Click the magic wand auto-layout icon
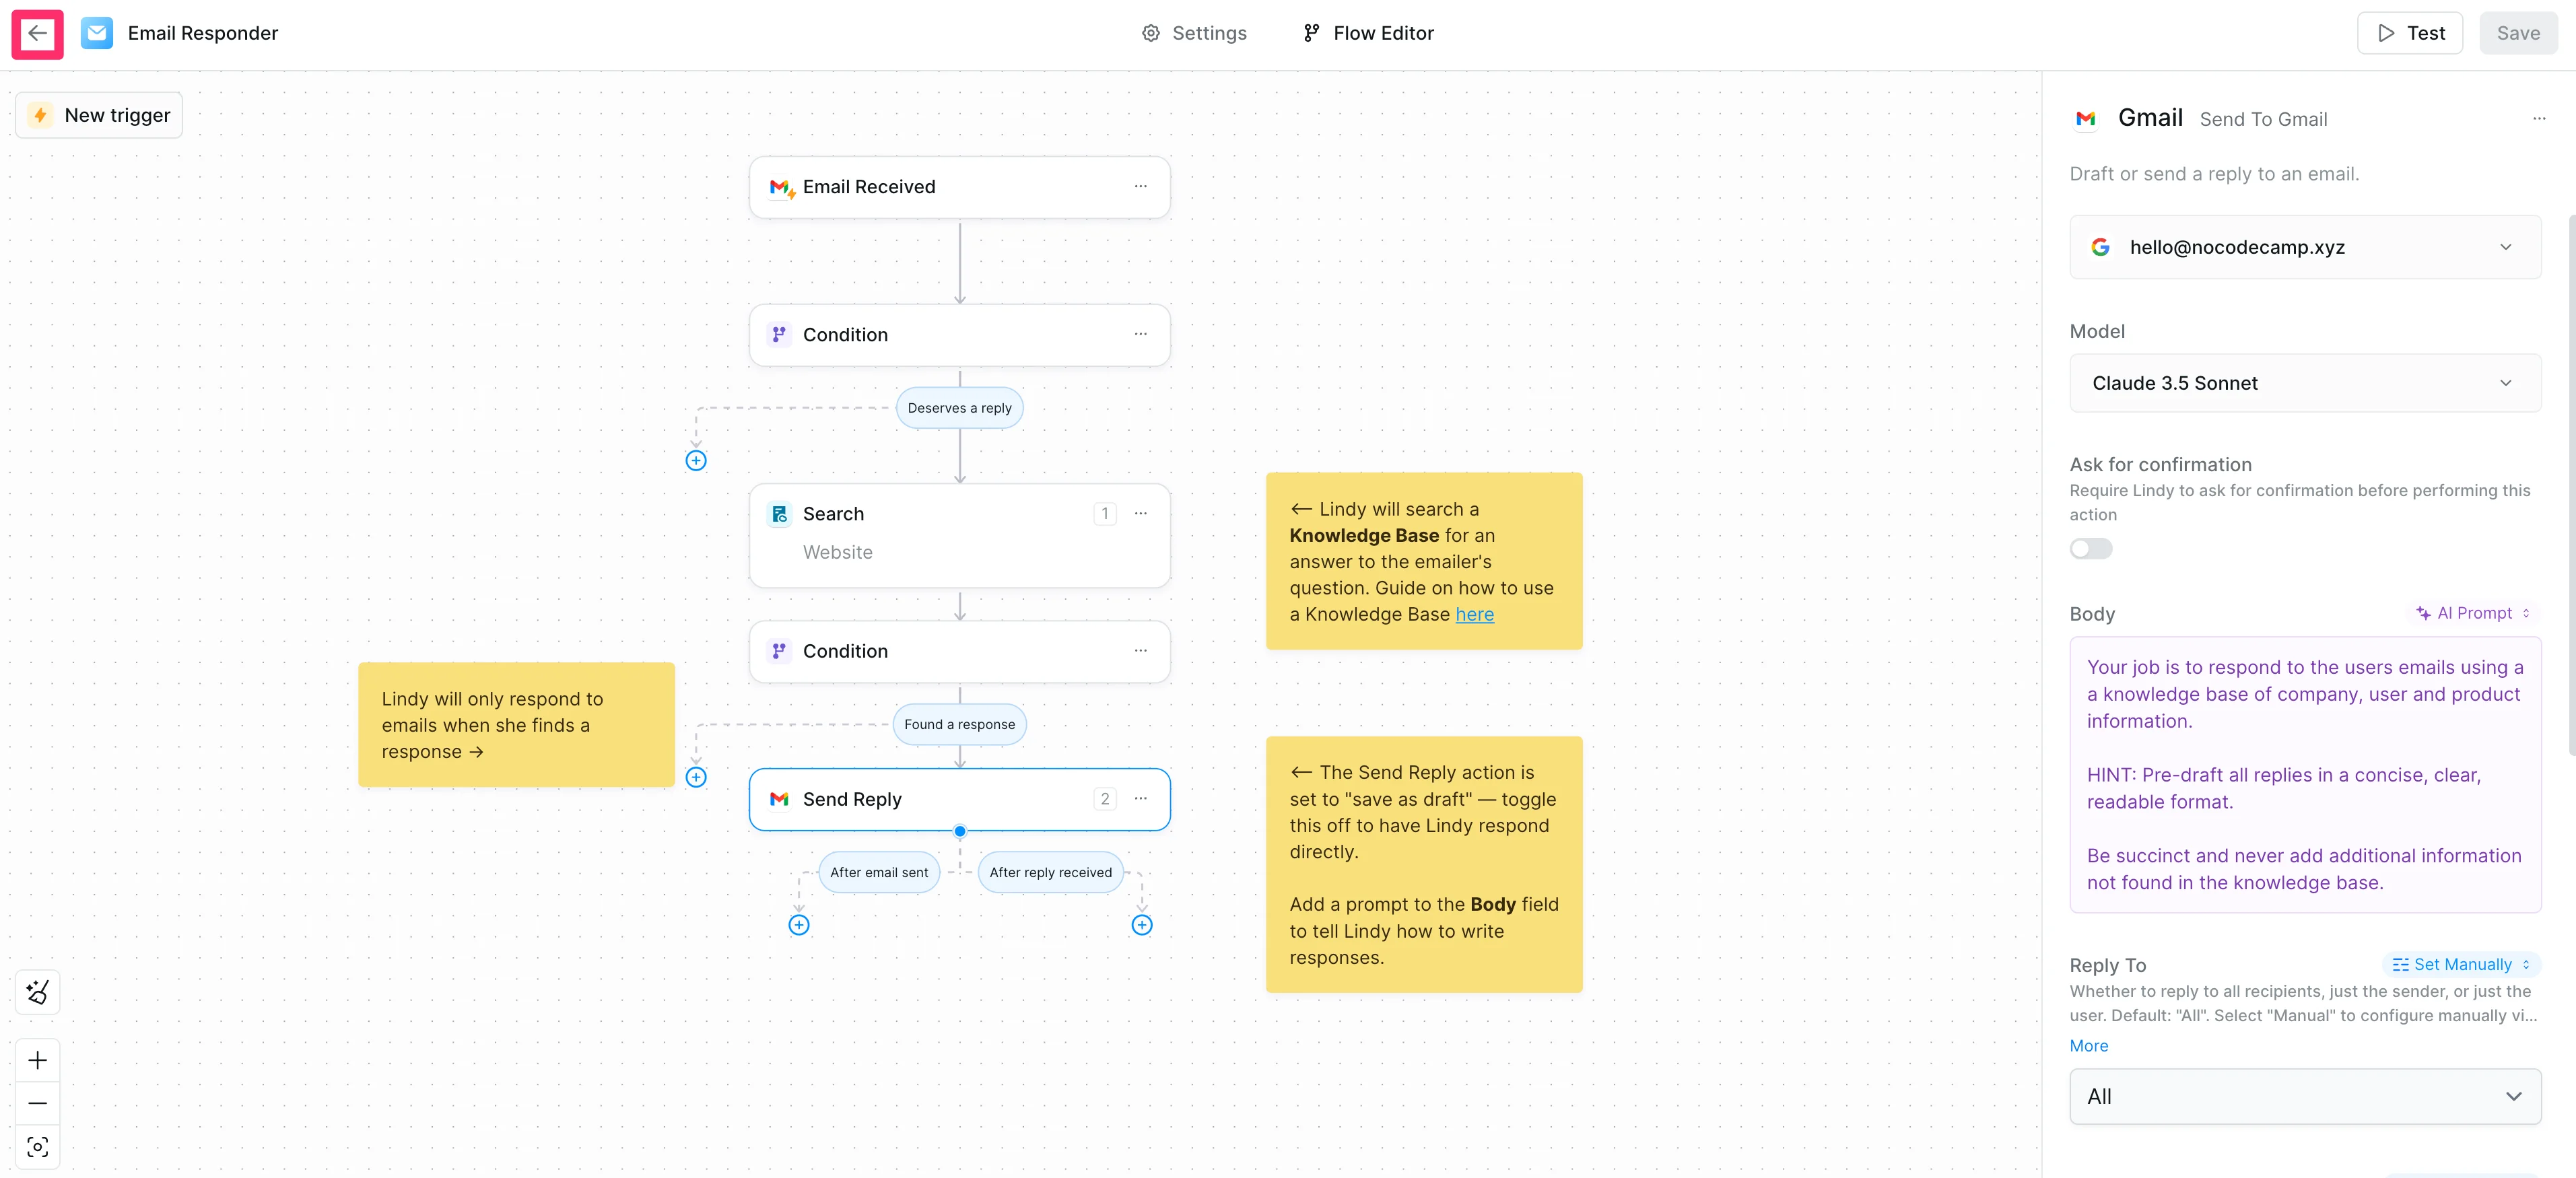Image resolution: width=2576 pixels, height=1178 pixels. [x=37, y=992]
